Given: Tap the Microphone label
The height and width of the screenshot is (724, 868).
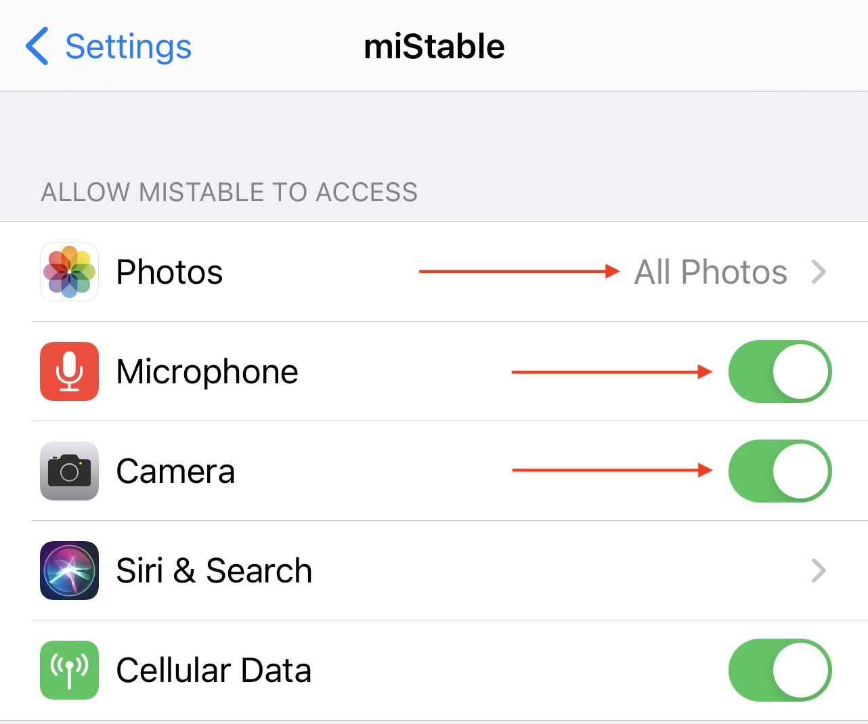Looking at the screenshot, I should tap(207, 372).
